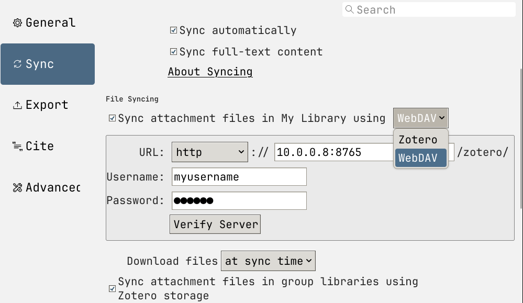The height and width of the screenshot is (303, 523).
Task: Click the search magnifier icon
Action: point(349,9)
